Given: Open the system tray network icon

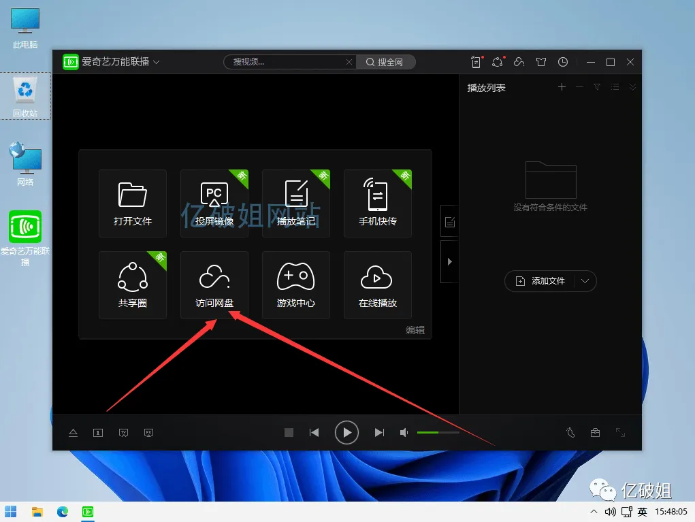Looking at the screenshot, I should [x=627, y=512].
